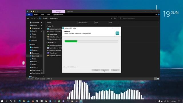Click the Next button in Arduino Setup
This screenshot has width=183, height=103.
click(x=105, y=70)
